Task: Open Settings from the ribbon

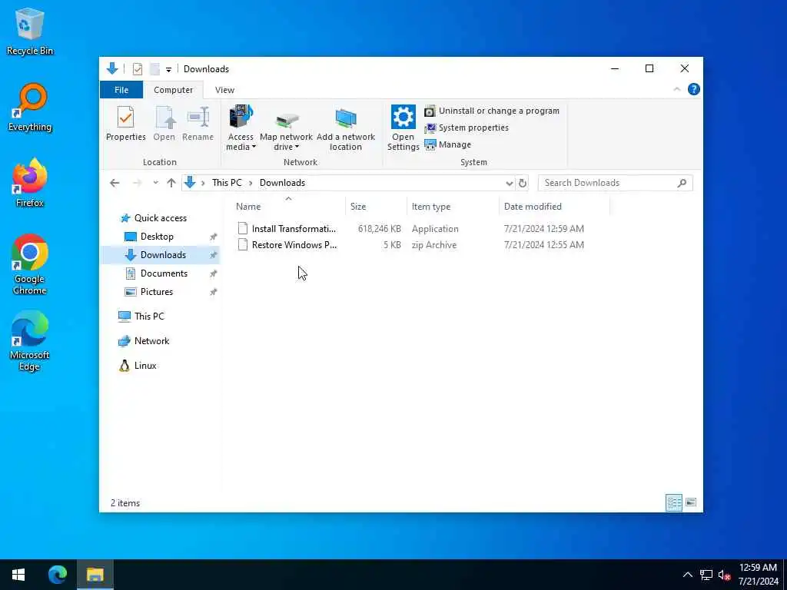Action: [x=403, y=128]
